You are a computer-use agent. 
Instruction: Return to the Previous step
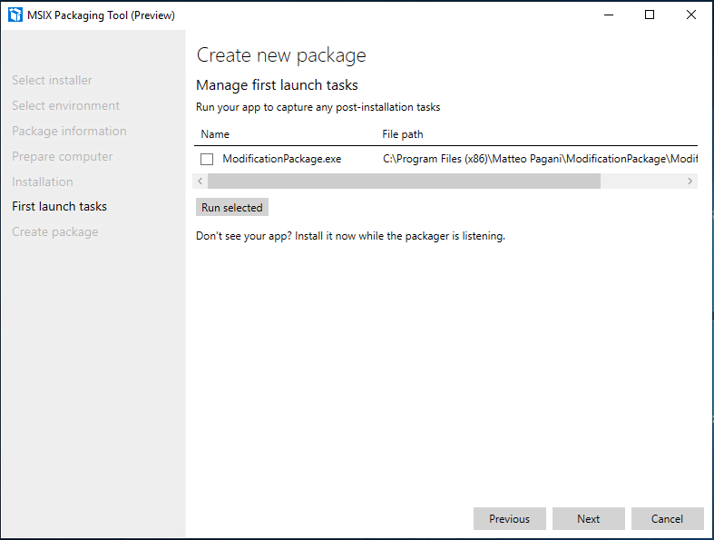(x=510, y=518)
